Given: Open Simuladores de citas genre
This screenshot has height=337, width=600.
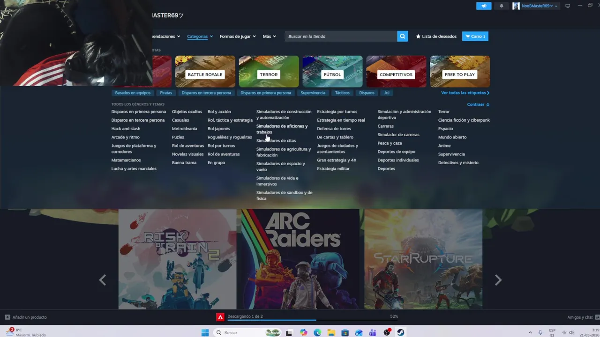Looking at the screenshot, I should coord(276,140).
